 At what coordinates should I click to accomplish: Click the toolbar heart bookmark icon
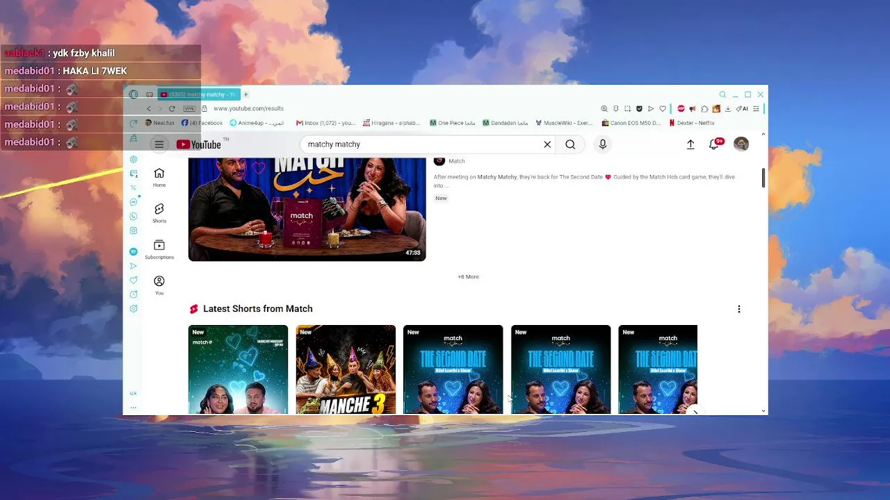tap(663, 108)
